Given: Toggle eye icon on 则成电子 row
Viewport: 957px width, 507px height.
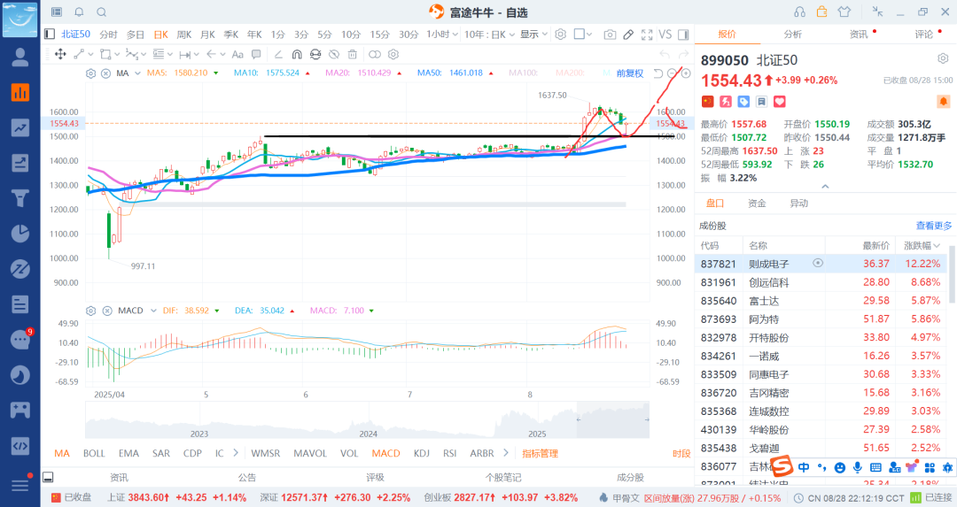Looking at the screenshot, I should pyautogui.click(x=818, y=263).
